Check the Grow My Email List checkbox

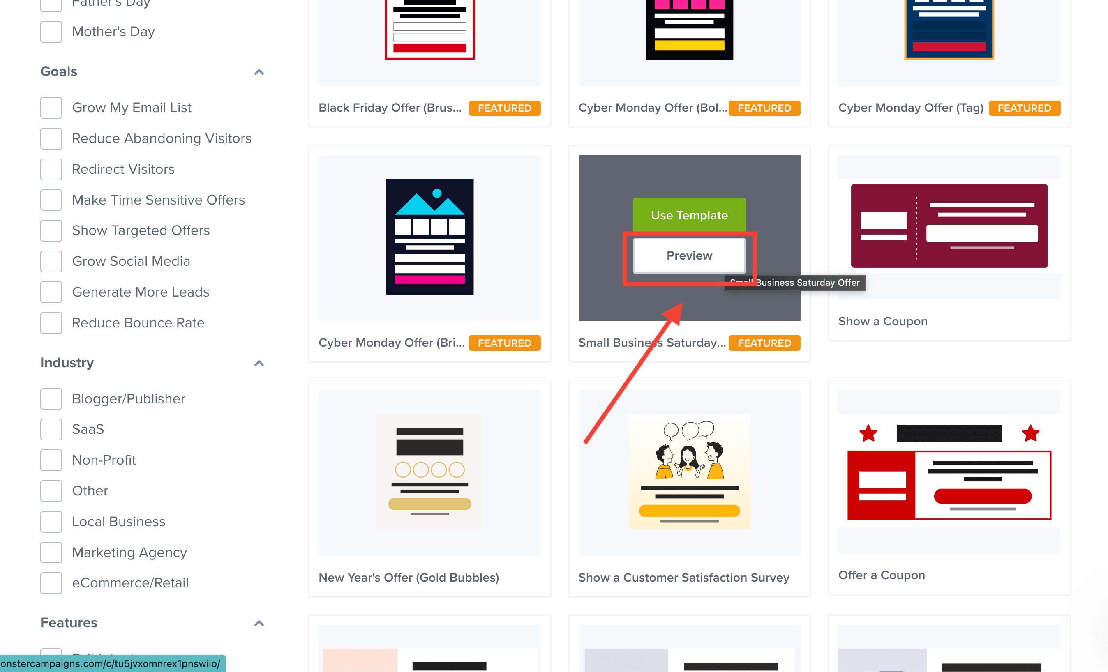(x=51, y=108)
